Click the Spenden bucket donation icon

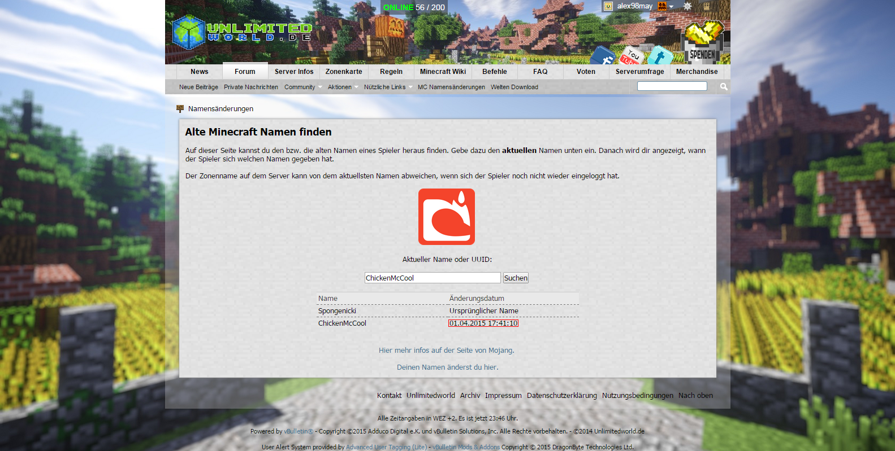tap(702, 42)
